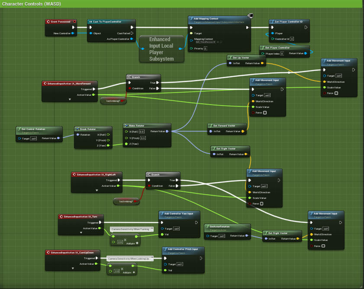Click the function icon on Set Player Controller ID
The width and height of the screenshot is (364, 289).
tap(271, 21)
